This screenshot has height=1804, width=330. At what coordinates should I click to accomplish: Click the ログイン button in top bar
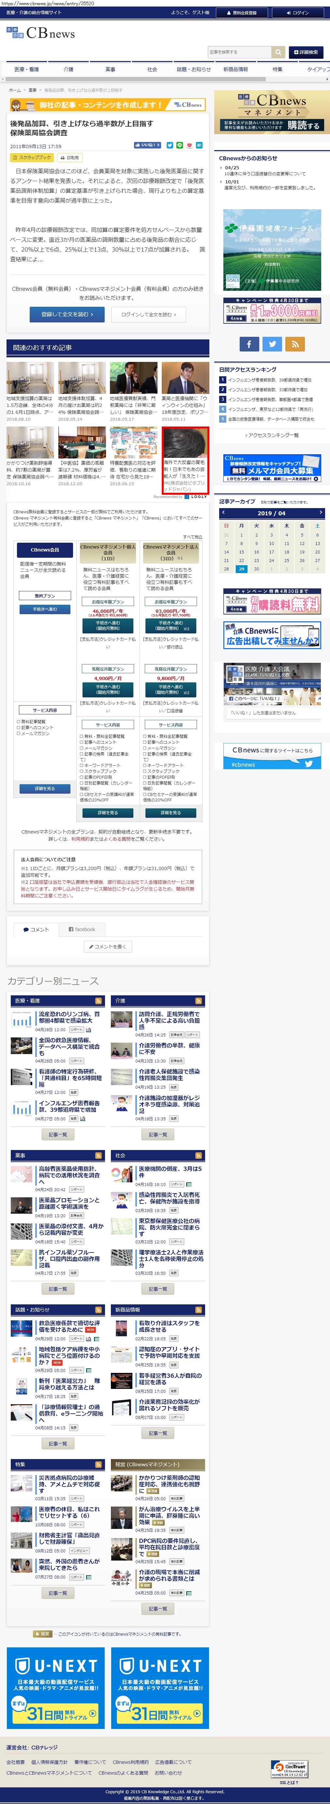pos(297,13)
